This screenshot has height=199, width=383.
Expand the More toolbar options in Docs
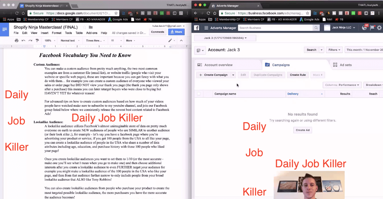(x=130, y=41)
